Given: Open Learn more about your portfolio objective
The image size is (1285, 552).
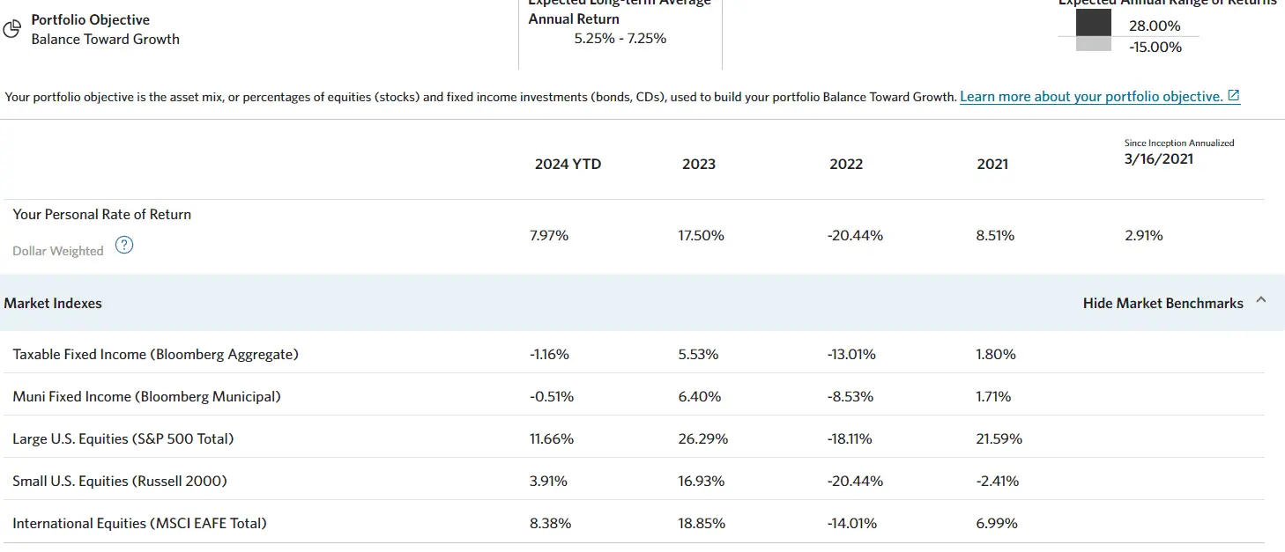Looking at the screenshot, I should click(1090, 96).
